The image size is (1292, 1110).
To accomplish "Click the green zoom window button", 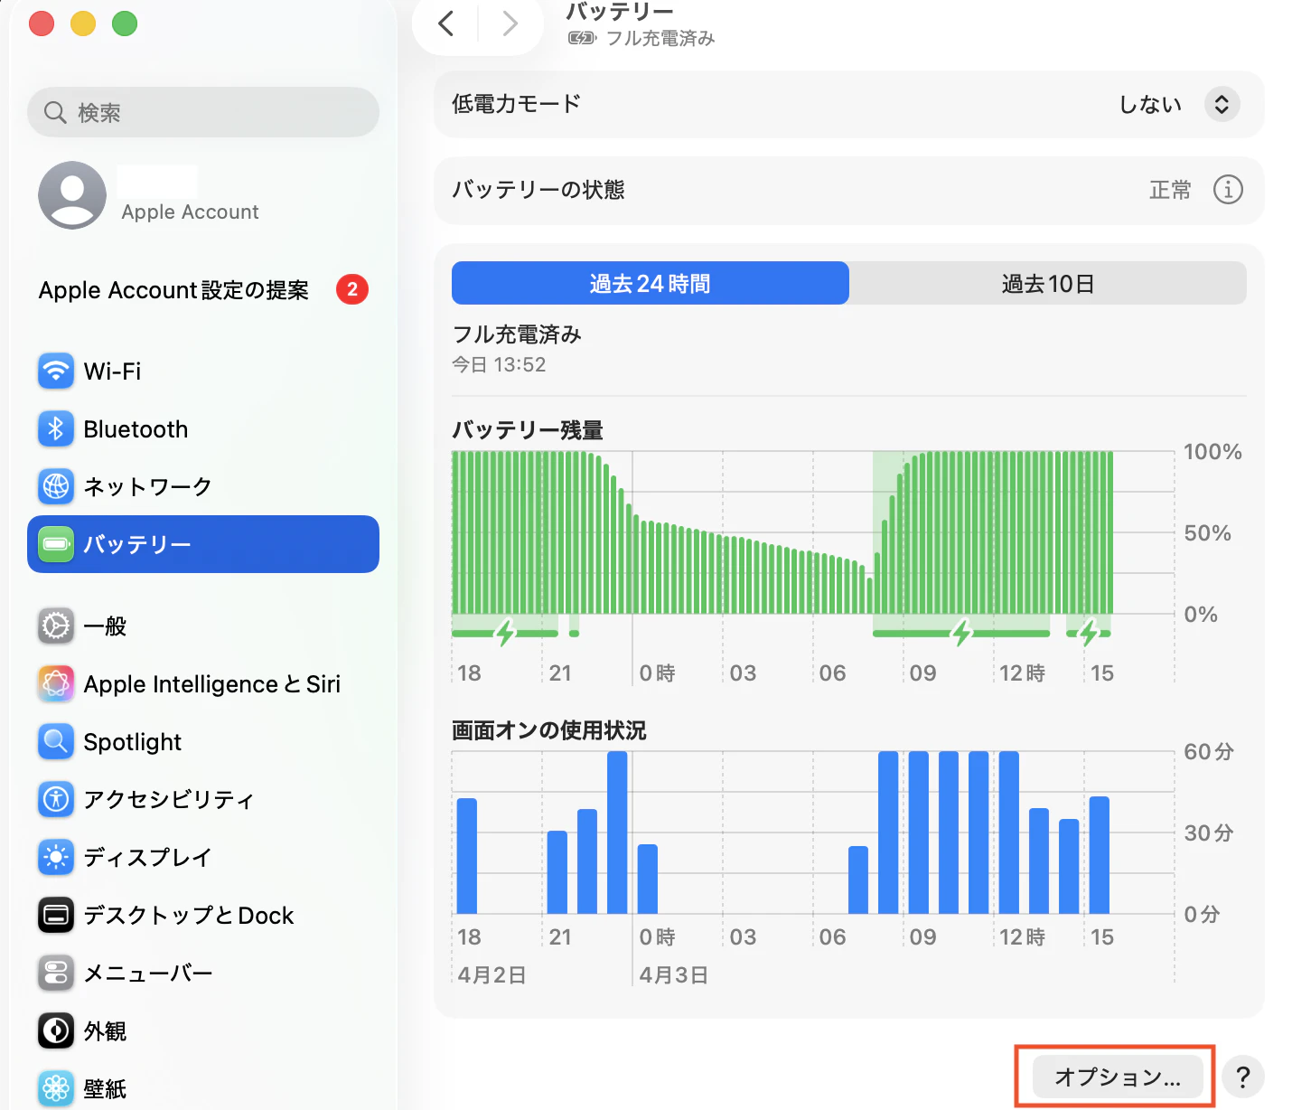I will [125, 24].
